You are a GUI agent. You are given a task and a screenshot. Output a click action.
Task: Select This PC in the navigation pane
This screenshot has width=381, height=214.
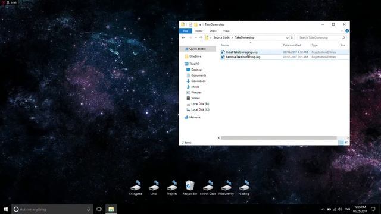(194, 64)
